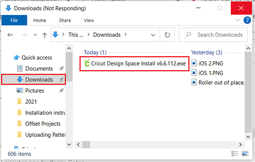Select the Roller out of place file

pos(221,82)
